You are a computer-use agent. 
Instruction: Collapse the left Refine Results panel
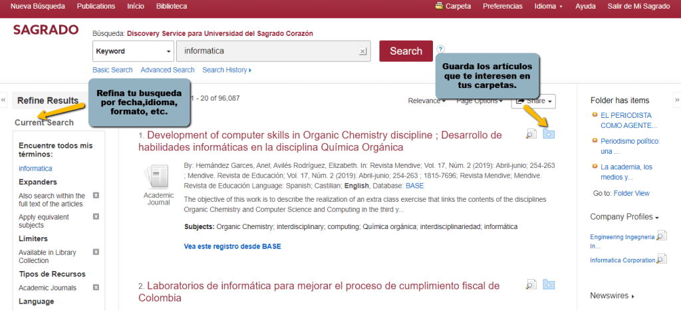(3, 101)
